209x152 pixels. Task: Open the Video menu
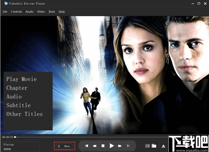(41, 12)
